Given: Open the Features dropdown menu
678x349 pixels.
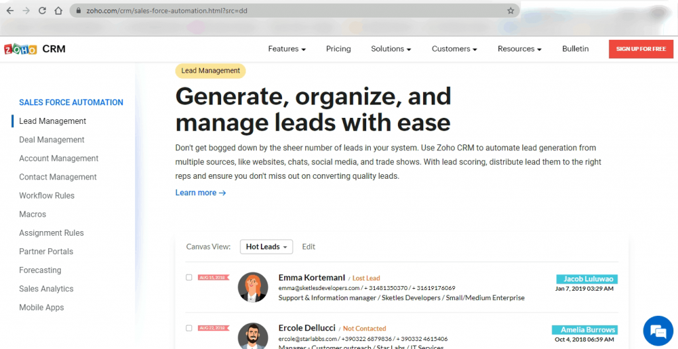Looking at the screenshot, I should (x=287, y=49).
